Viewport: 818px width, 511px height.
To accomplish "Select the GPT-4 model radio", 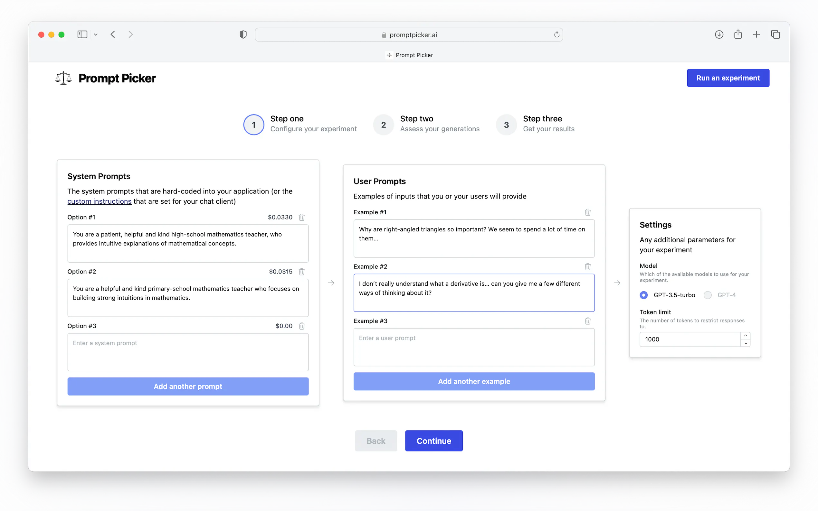I will (x=708, y=295).
